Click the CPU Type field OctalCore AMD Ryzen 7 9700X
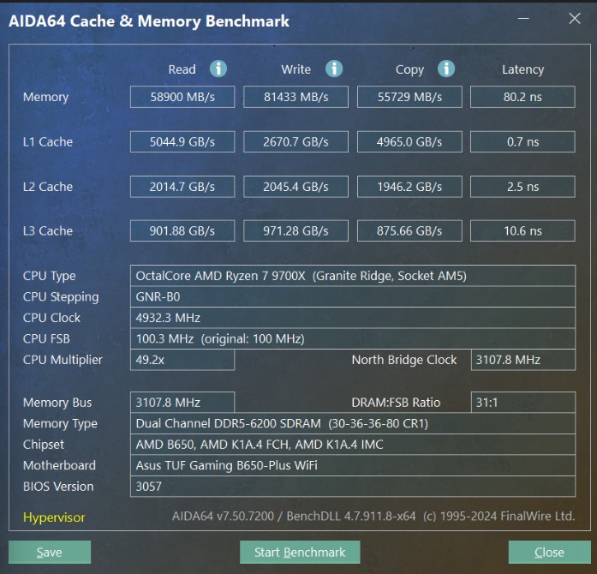The width and height of the screenshot is (597, 574). pos(353,276)
